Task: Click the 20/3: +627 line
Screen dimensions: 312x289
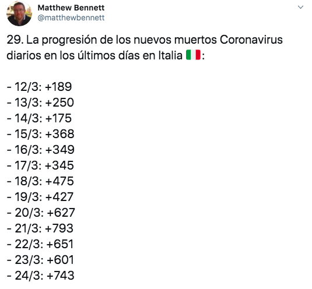Action: 41,212
